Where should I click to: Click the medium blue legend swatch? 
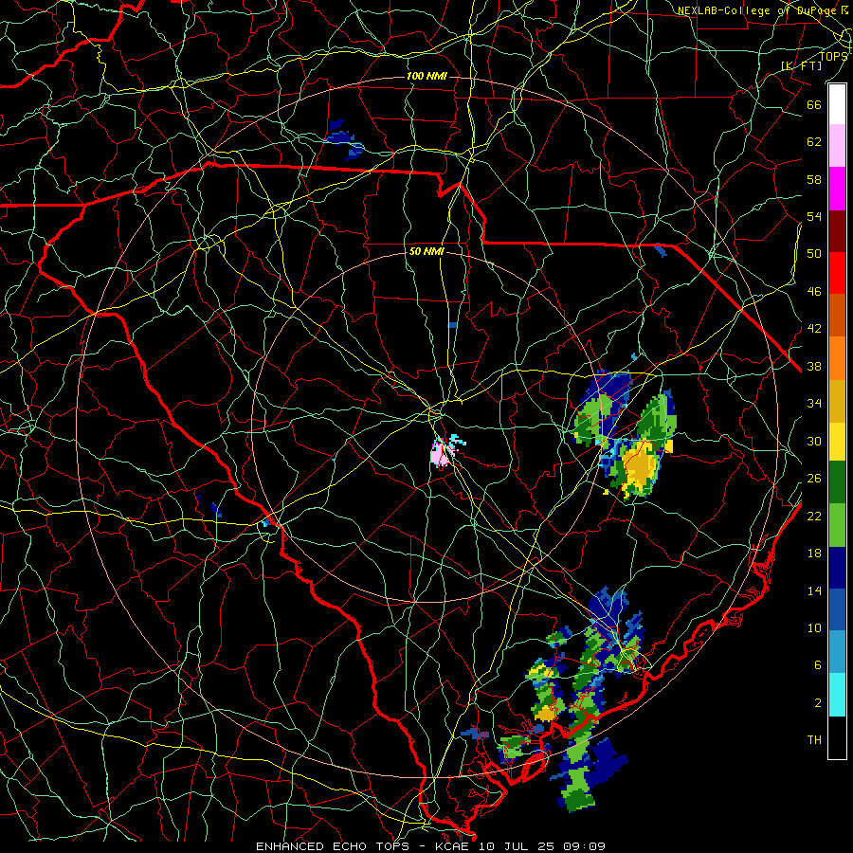[837, 609]
